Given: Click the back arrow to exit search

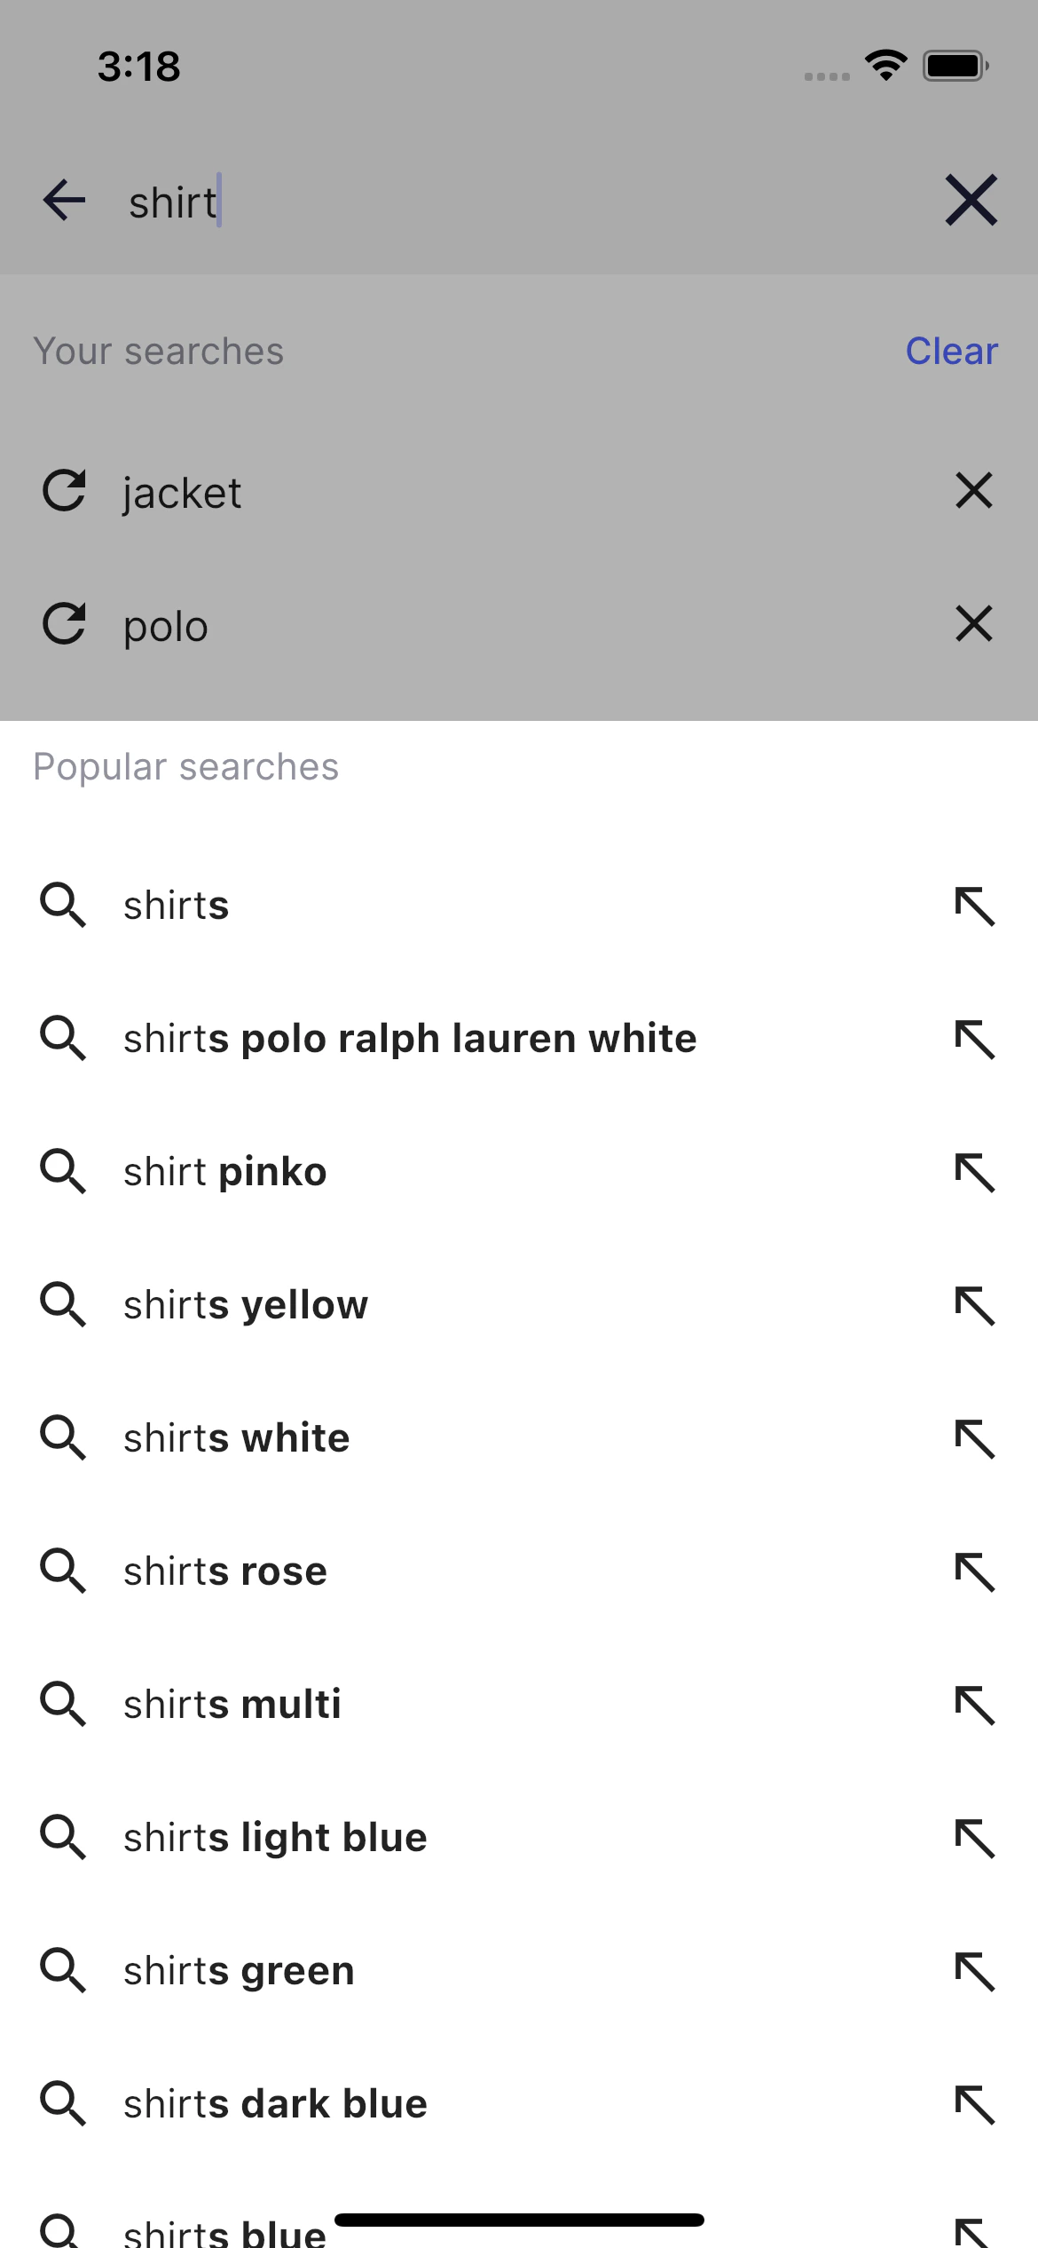Looking at the screenshot, I should coord(64,201).
